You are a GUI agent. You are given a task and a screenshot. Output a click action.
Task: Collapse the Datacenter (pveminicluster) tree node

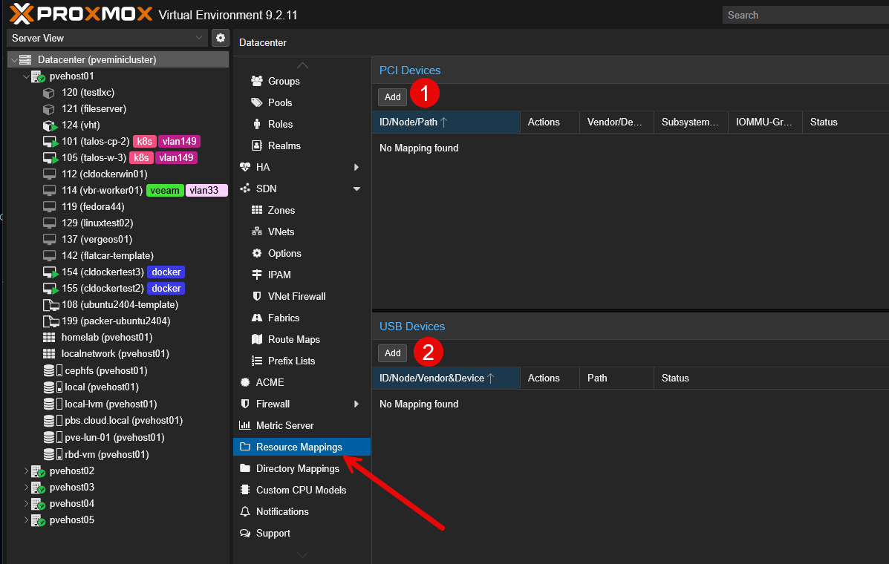click(14, 60)
